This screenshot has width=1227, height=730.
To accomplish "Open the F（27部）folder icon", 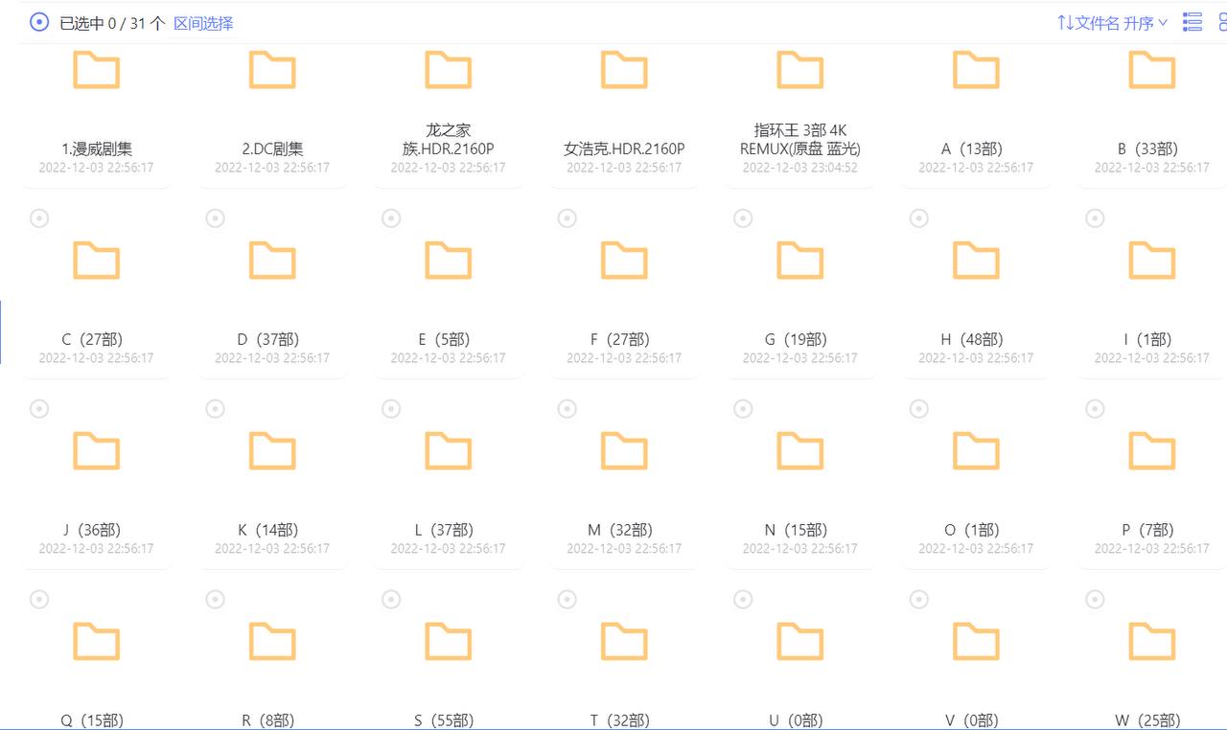I will 624,260.
